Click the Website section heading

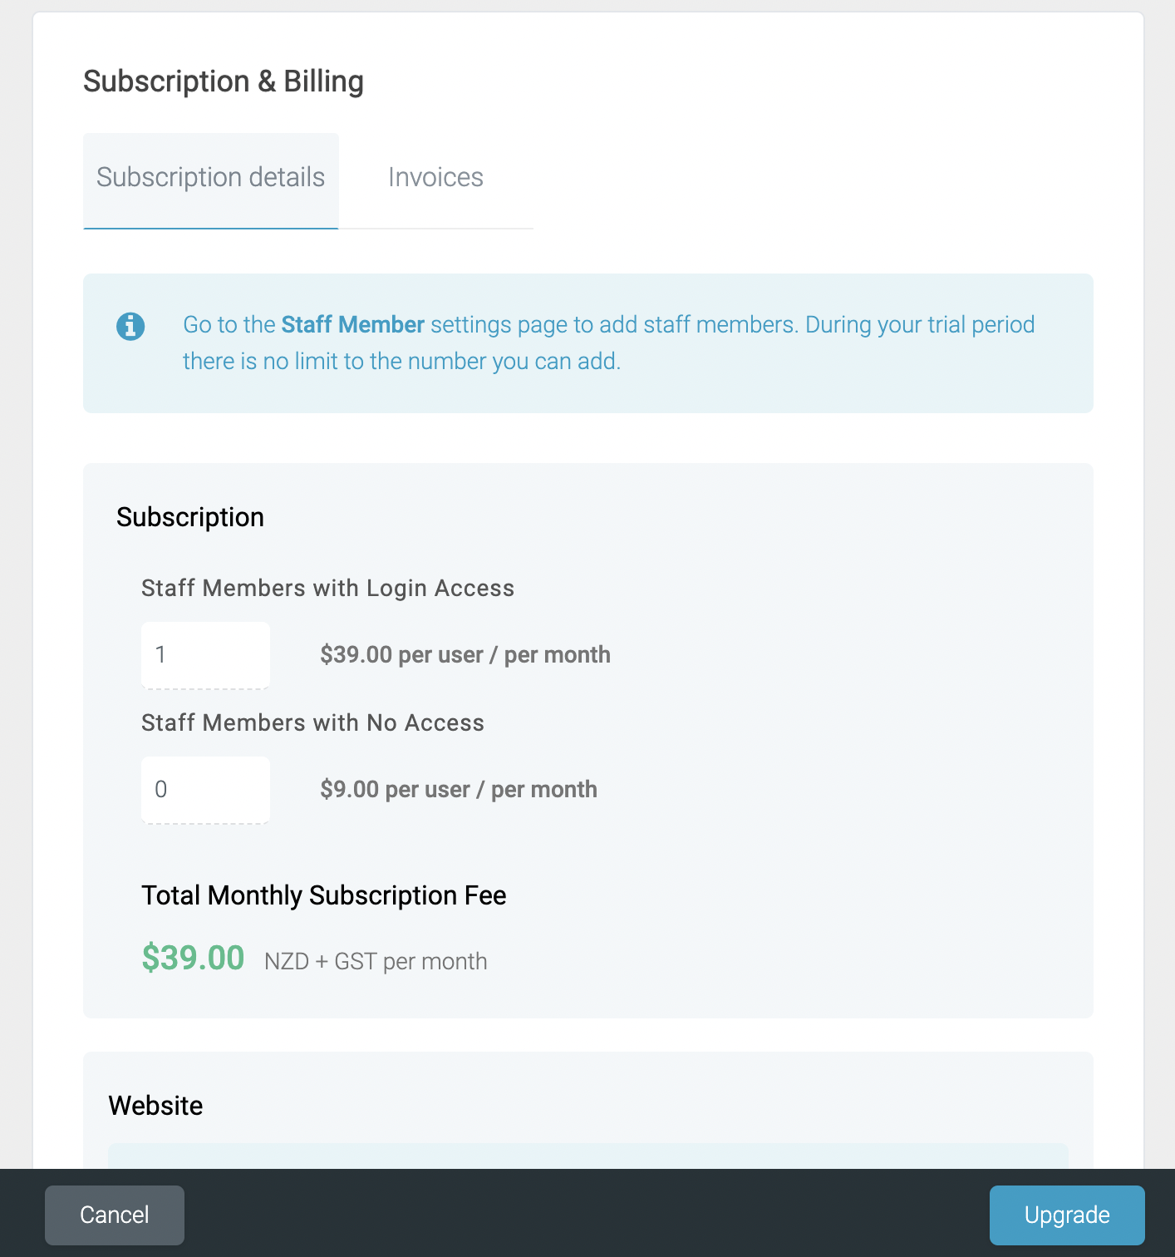(x=155, y=1106)
